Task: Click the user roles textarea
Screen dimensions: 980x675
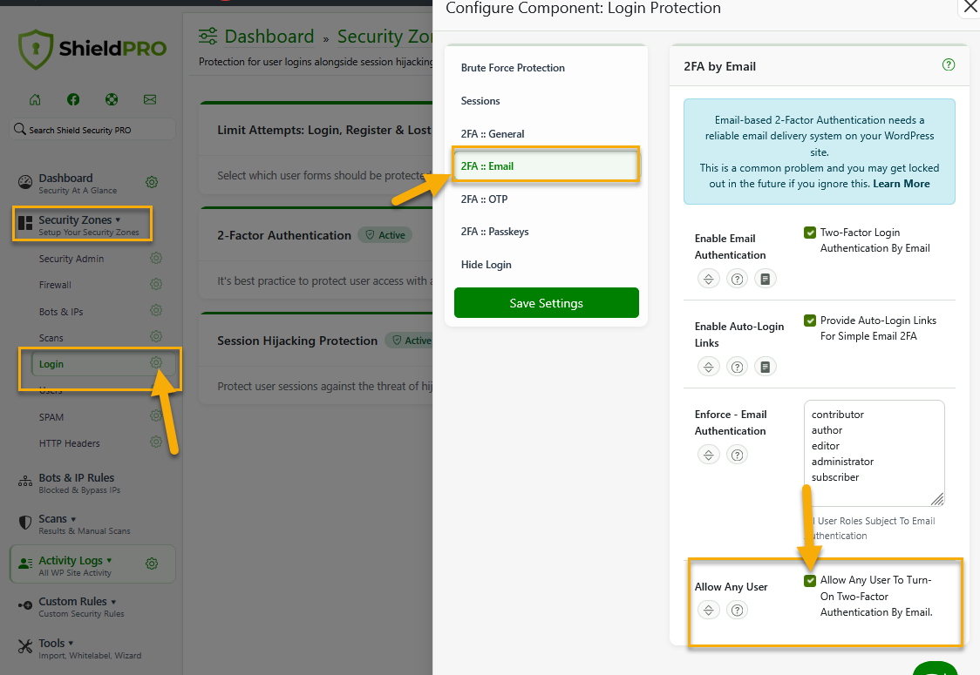Action: tap(875, 453)
